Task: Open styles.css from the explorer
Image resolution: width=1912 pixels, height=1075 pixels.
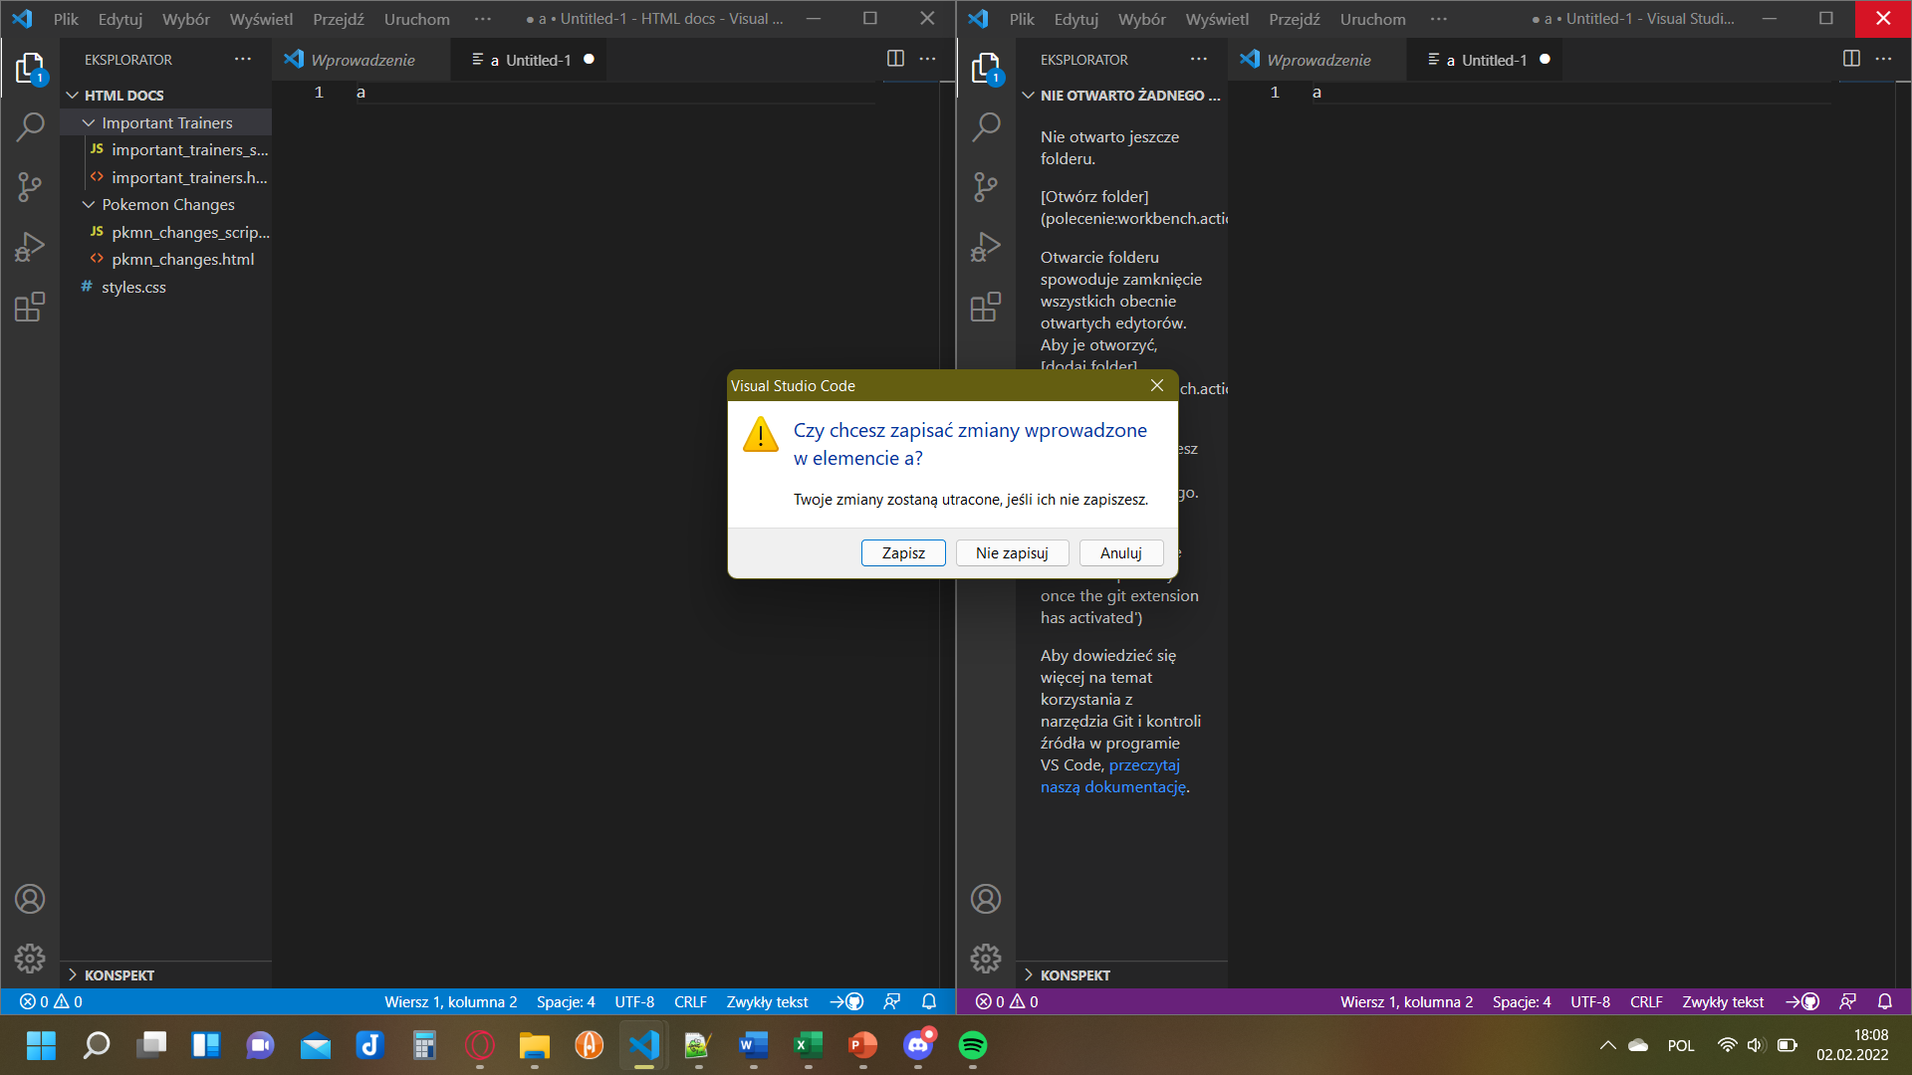Action: click(x=134, y=287)
